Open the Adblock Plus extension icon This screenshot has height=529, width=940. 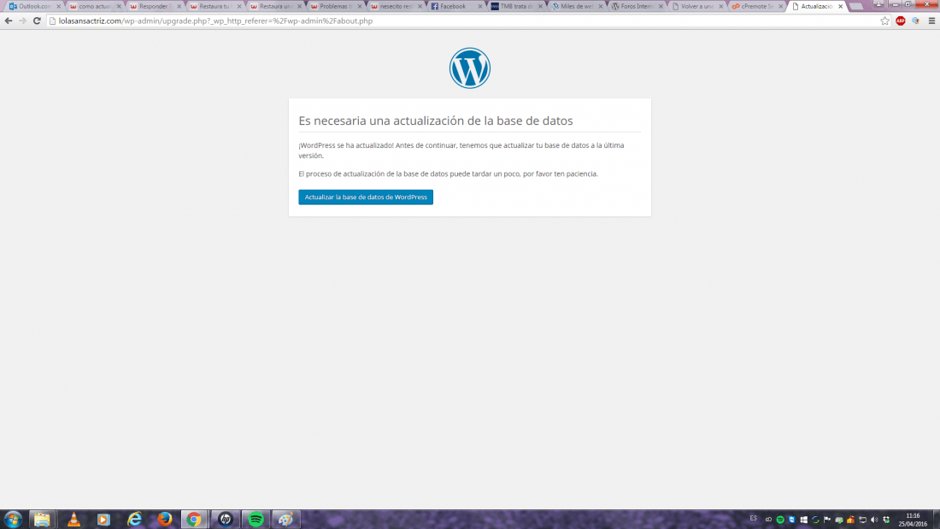click(x=901, y=21)
